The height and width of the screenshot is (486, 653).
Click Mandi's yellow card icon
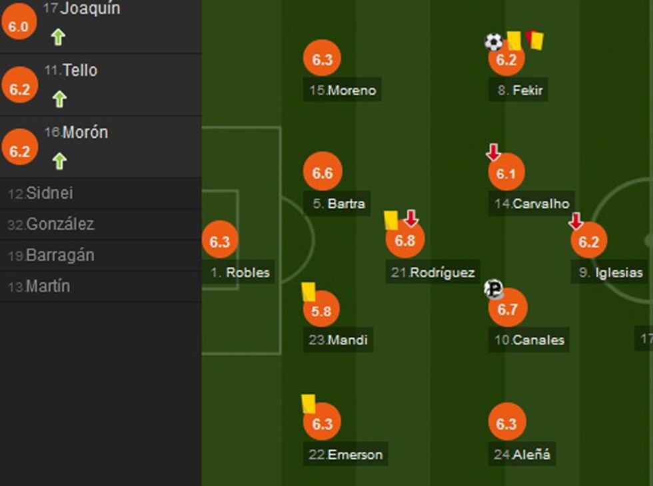coord(308,291)
